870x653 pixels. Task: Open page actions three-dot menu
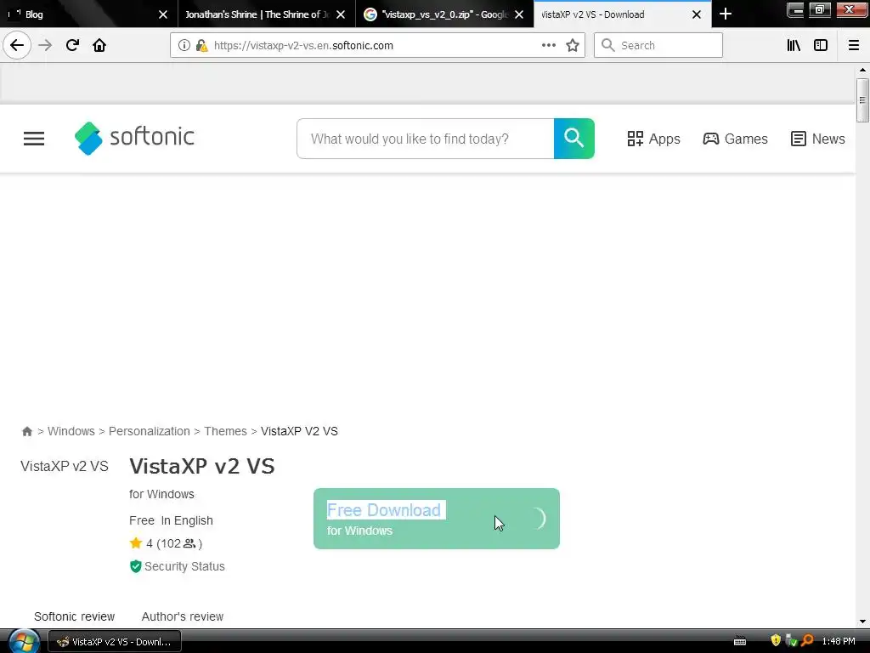click(549, 45)
